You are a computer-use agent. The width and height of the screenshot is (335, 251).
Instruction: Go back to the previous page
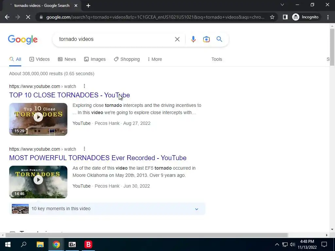point(7,17)
